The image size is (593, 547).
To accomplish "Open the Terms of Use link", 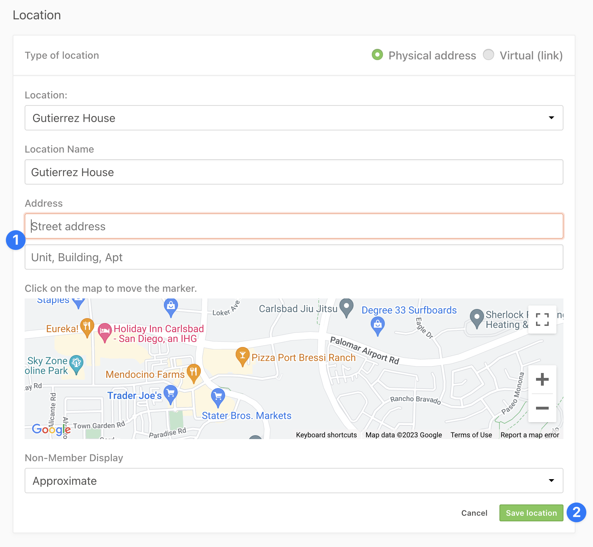I will pyautogui.click(x=471, y=435).
